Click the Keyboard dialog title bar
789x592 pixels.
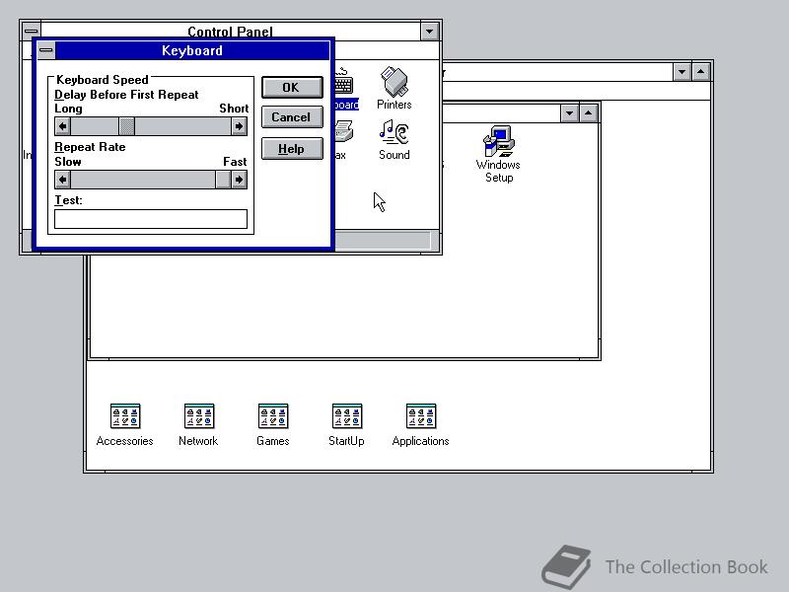[x=192, y=50]
